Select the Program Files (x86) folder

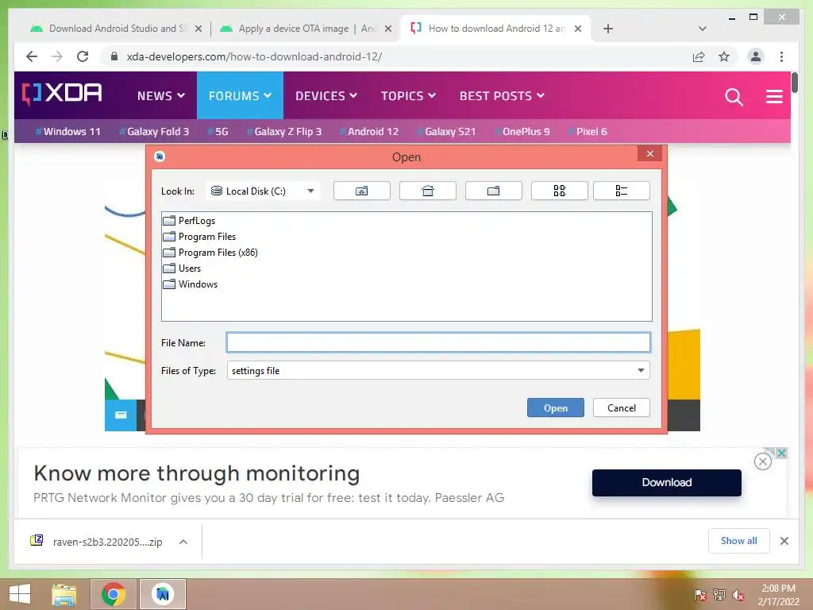[x=210, y=253]
